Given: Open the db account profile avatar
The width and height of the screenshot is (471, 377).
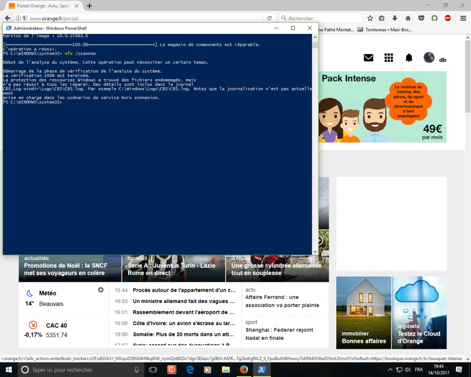Looking at the screenshot, I should pos(429,57).
